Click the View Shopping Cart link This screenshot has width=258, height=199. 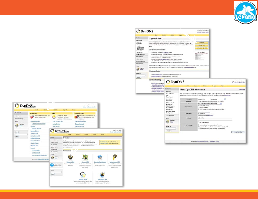58,122
